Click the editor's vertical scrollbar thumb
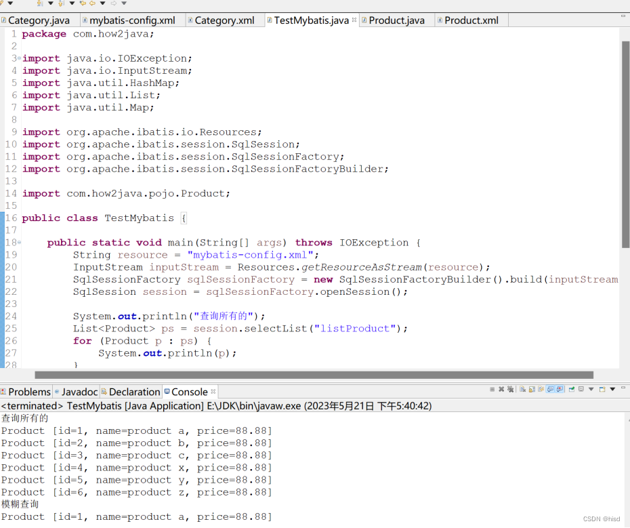The image size is (630, 528). click(625, 145)
